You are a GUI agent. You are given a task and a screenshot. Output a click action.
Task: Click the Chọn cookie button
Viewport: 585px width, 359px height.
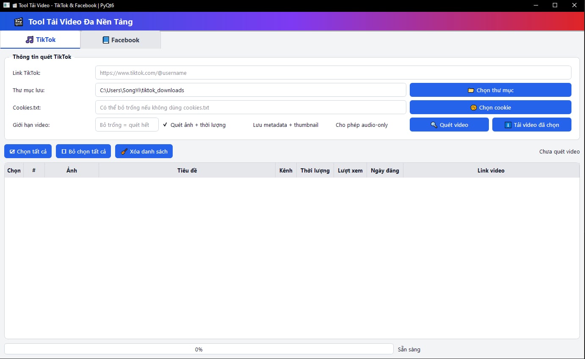click(491, 107)
